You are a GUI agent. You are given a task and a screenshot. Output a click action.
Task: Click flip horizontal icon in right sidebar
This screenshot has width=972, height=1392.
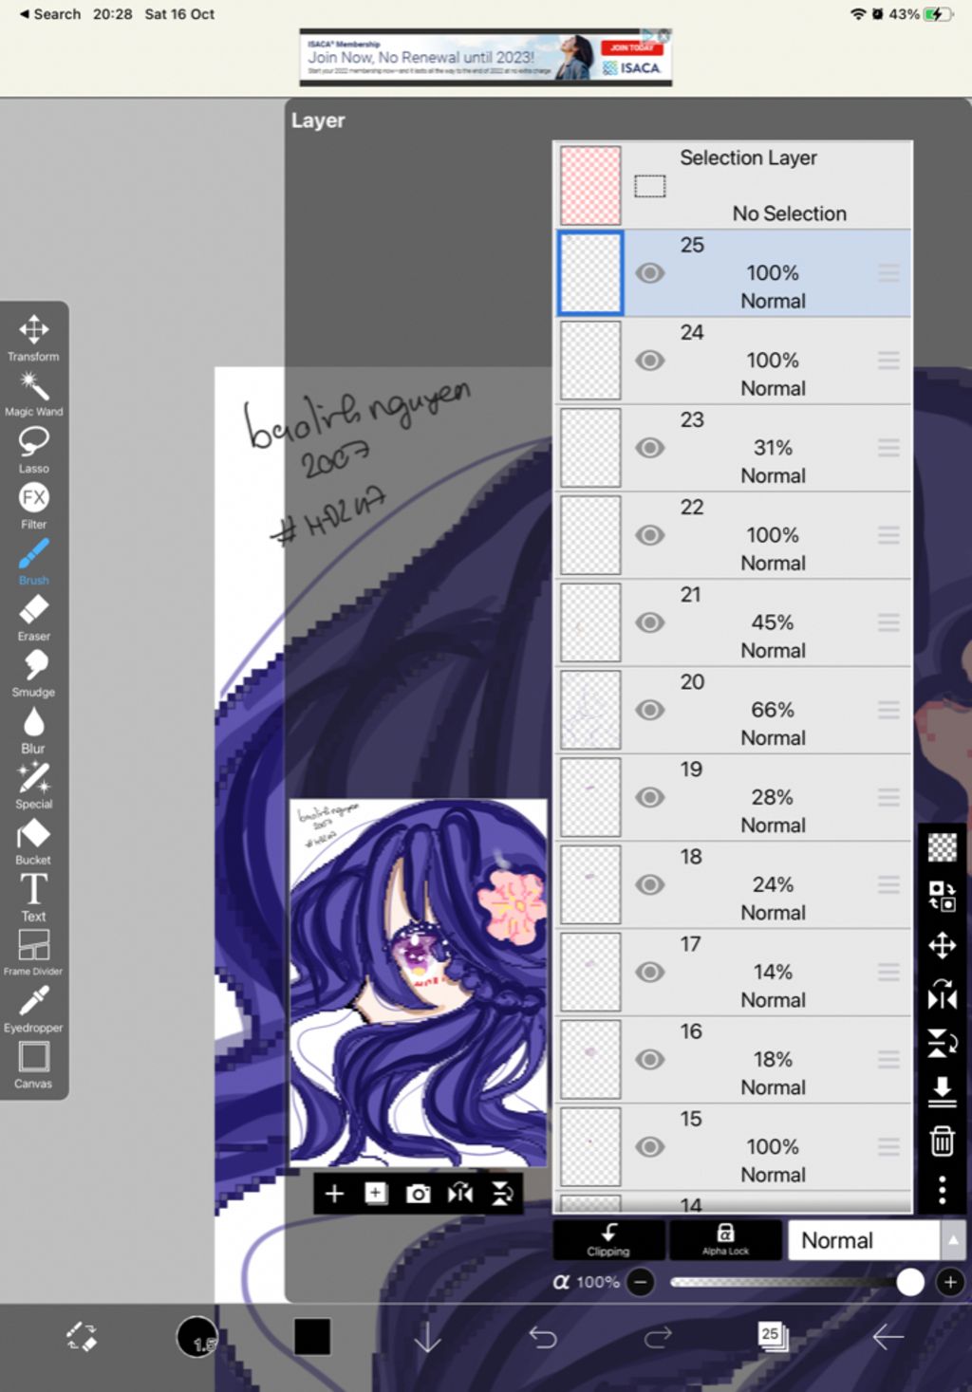942,994
